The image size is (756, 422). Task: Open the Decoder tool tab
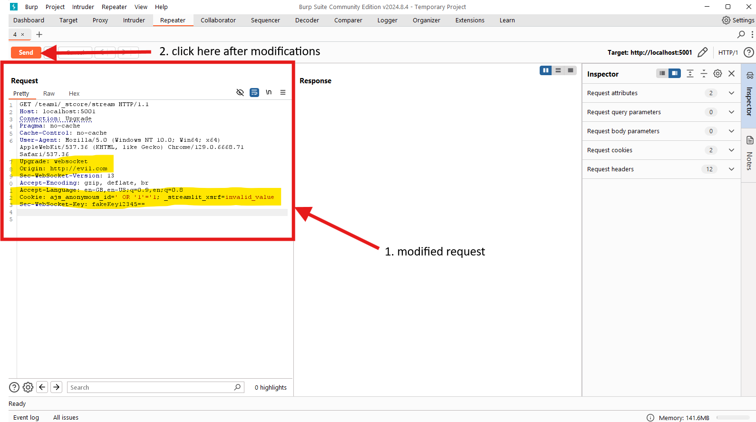click(307, 20)
